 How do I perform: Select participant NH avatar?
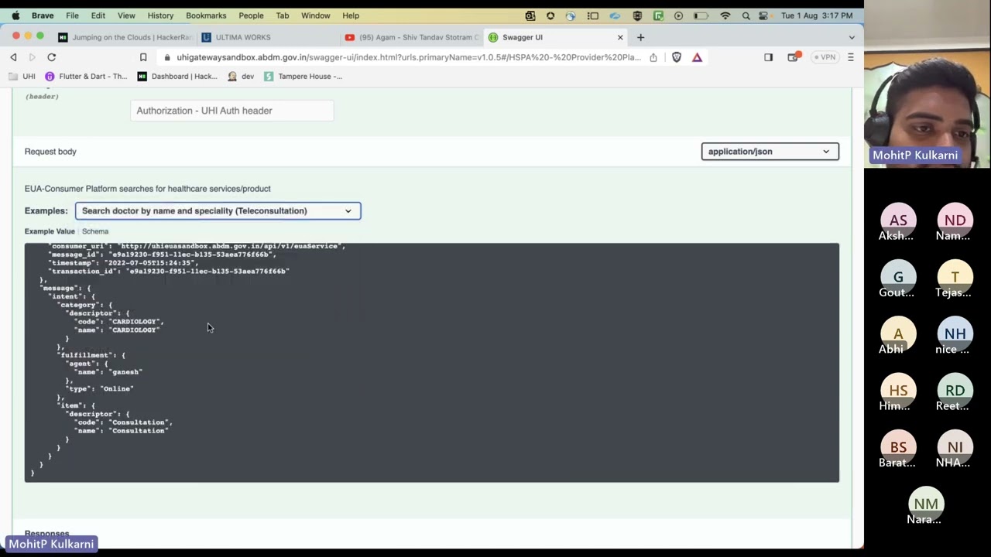coord(955,334)
